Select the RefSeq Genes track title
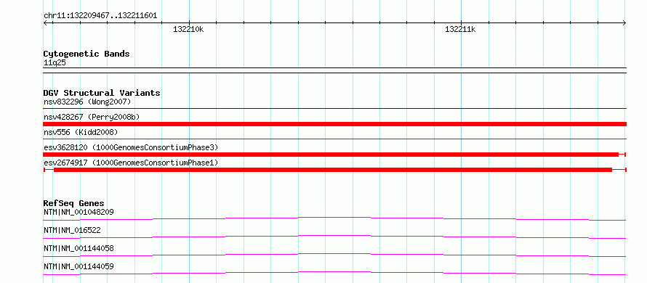This screenshot has width=647, height=283. pyautogui.click(x=73, y=203)
